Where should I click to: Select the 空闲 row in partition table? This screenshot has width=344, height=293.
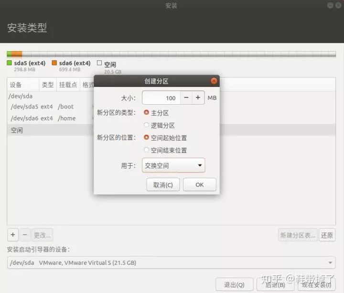tap(51, 130)
